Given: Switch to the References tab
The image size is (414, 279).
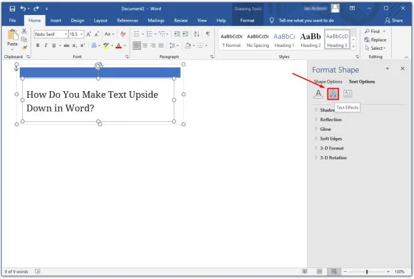Looking at the screenshot, I should point(128,20).
